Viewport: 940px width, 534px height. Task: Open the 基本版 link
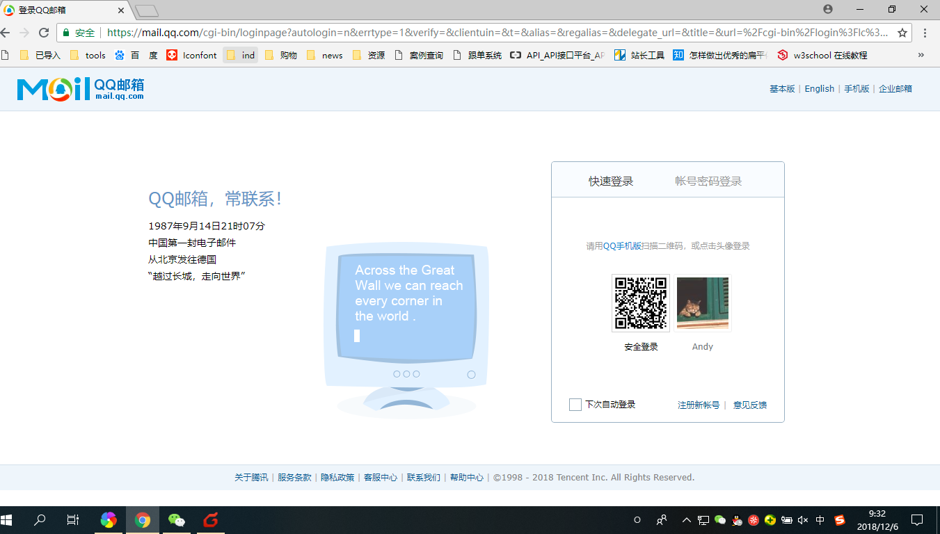tap(782, 89)
